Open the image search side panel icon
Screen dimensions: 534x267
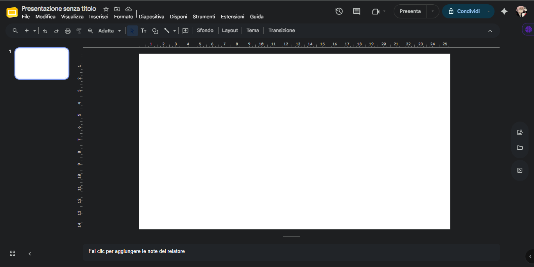[520, 132]
